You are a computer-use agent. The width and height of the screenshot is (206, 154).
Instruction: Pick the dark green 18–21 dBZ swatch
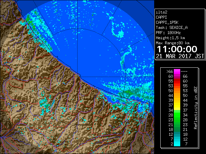pos(177,129)
